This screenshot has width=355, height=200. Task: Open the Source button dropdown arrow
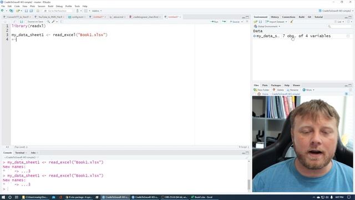click(x=242, y=22)
